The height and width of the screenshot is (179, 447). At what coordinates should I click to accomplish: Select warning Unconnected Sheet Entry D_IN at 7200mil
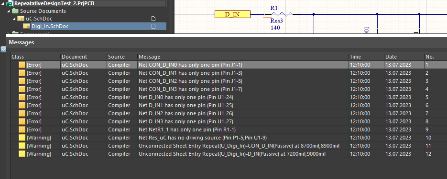point(229,154)
